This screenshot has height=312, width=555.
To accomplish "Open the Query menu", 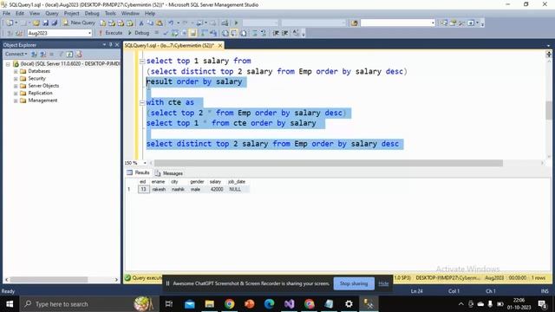I will [x=52, y=14].
